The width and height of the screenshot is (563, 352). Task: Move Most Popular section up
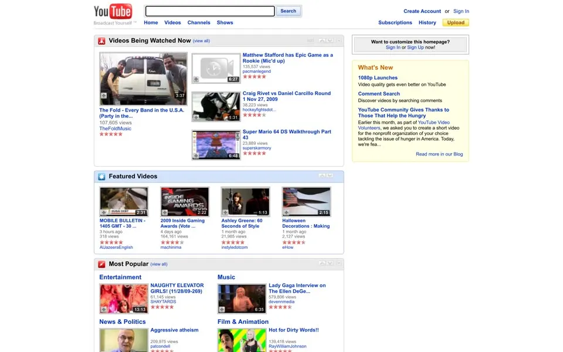pyautogui.click(x=322, y=263)
